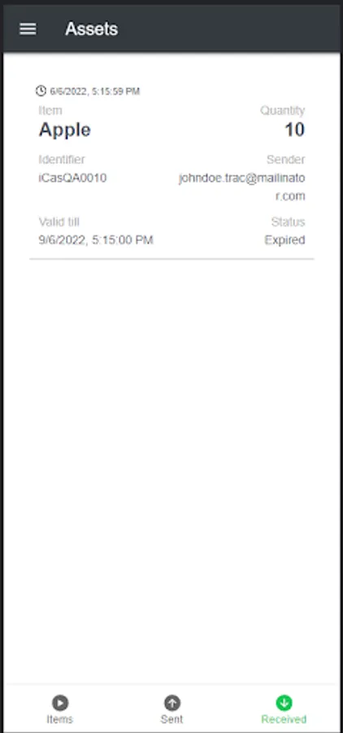Click the green Received down-arrow icon

tap(284, 703)
